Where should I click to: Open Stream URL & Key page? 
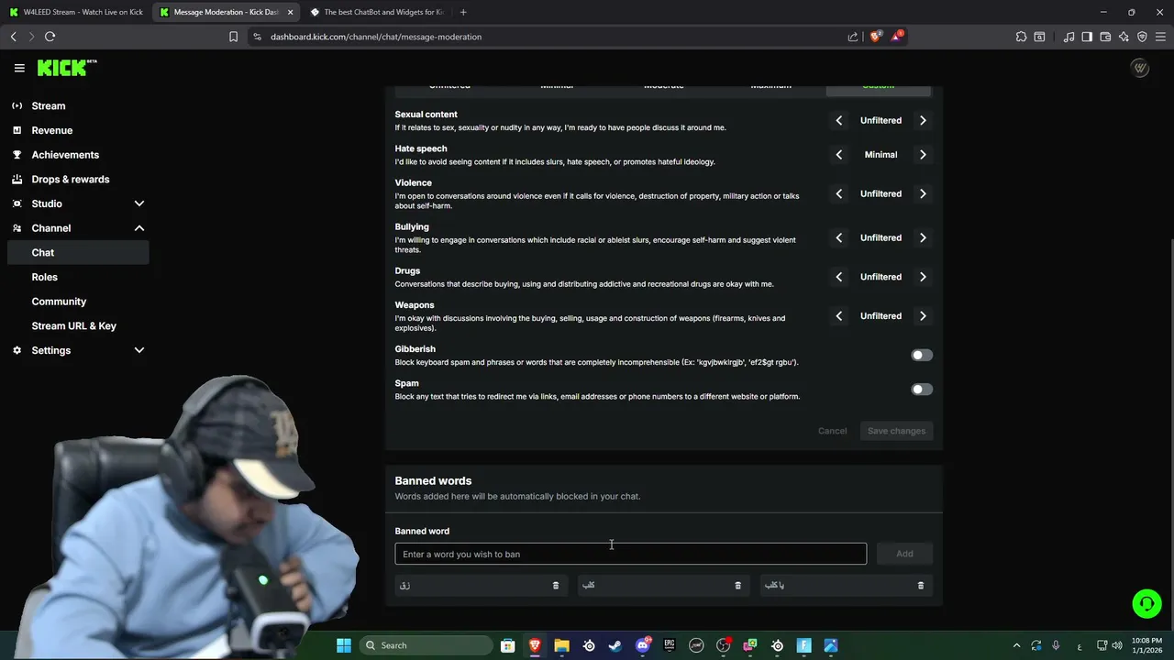(x=78, y=325)
